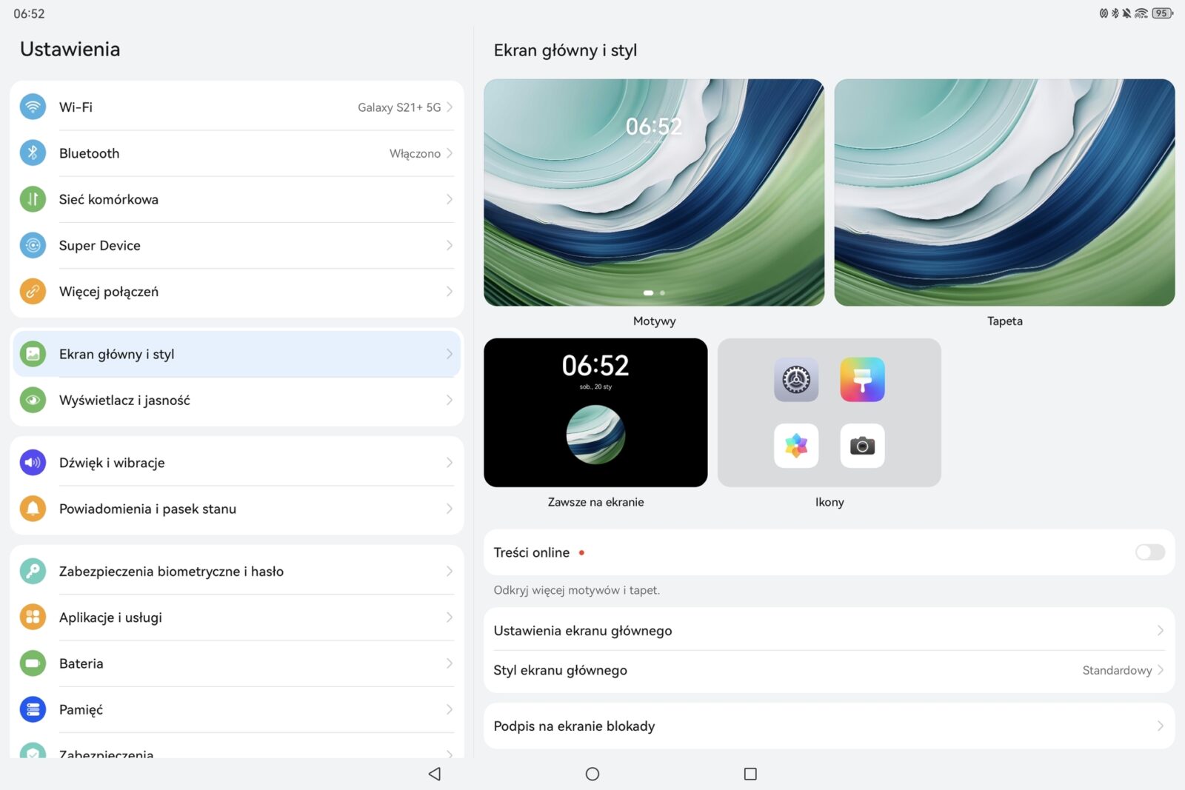Tap the Super Device icon
1185x790 pixels.
click(33, 245)
